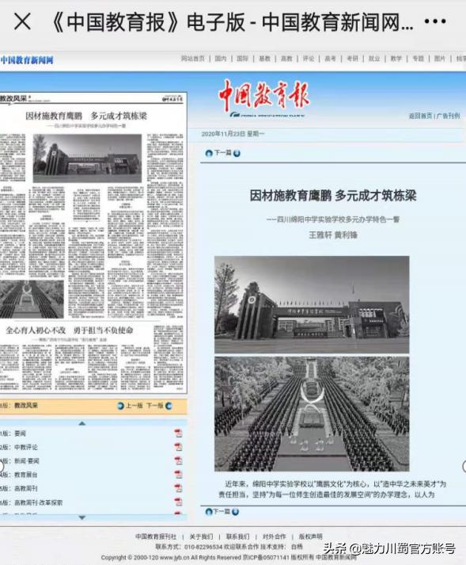Open PDF icon for 1版 要闻
This screenshot has width=466, height=565.
coord(178,433)
